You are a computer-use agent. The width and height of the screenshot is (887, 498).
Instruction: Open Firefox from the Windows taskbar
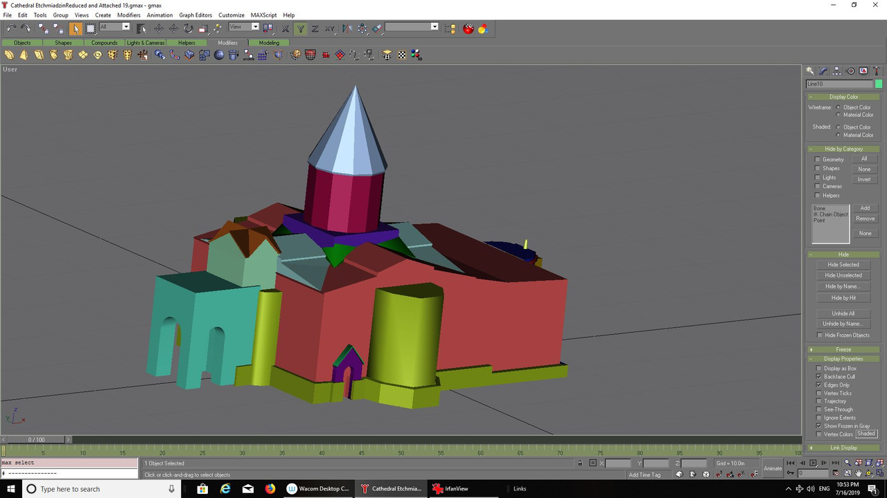click(x=270, y=489)
